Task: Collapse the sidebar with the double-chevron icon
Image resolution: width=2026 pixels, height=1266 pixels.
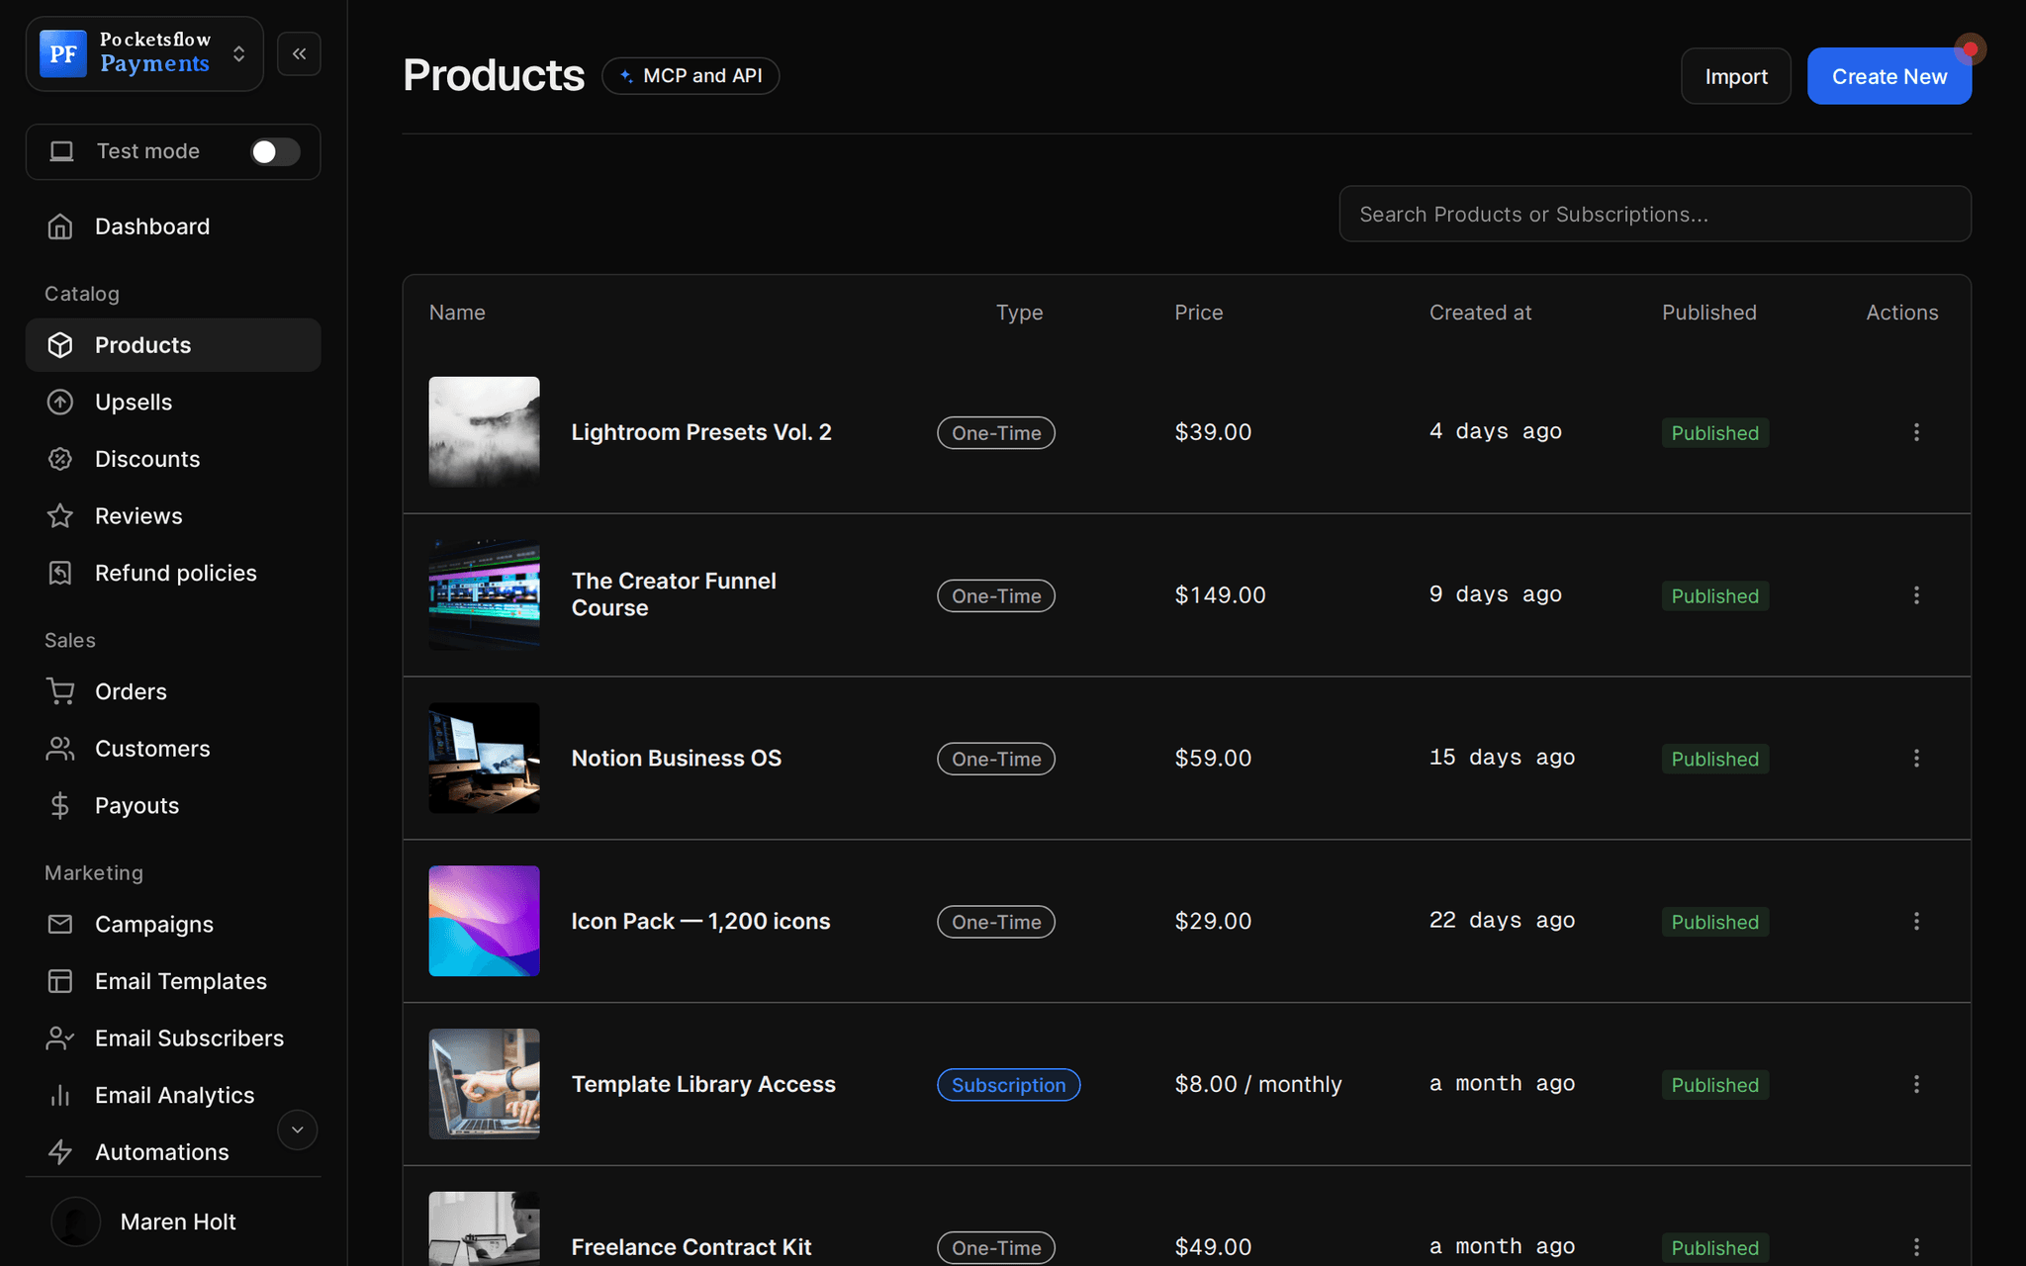Action: pyautogui.click(x=299, y=53)
